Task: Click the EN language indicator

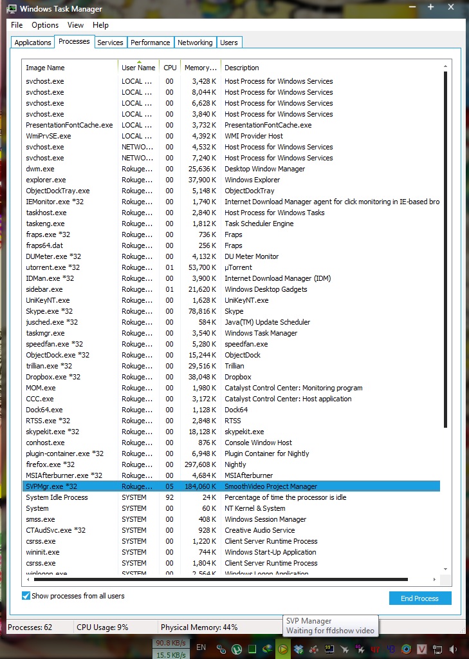Action: 201,647
